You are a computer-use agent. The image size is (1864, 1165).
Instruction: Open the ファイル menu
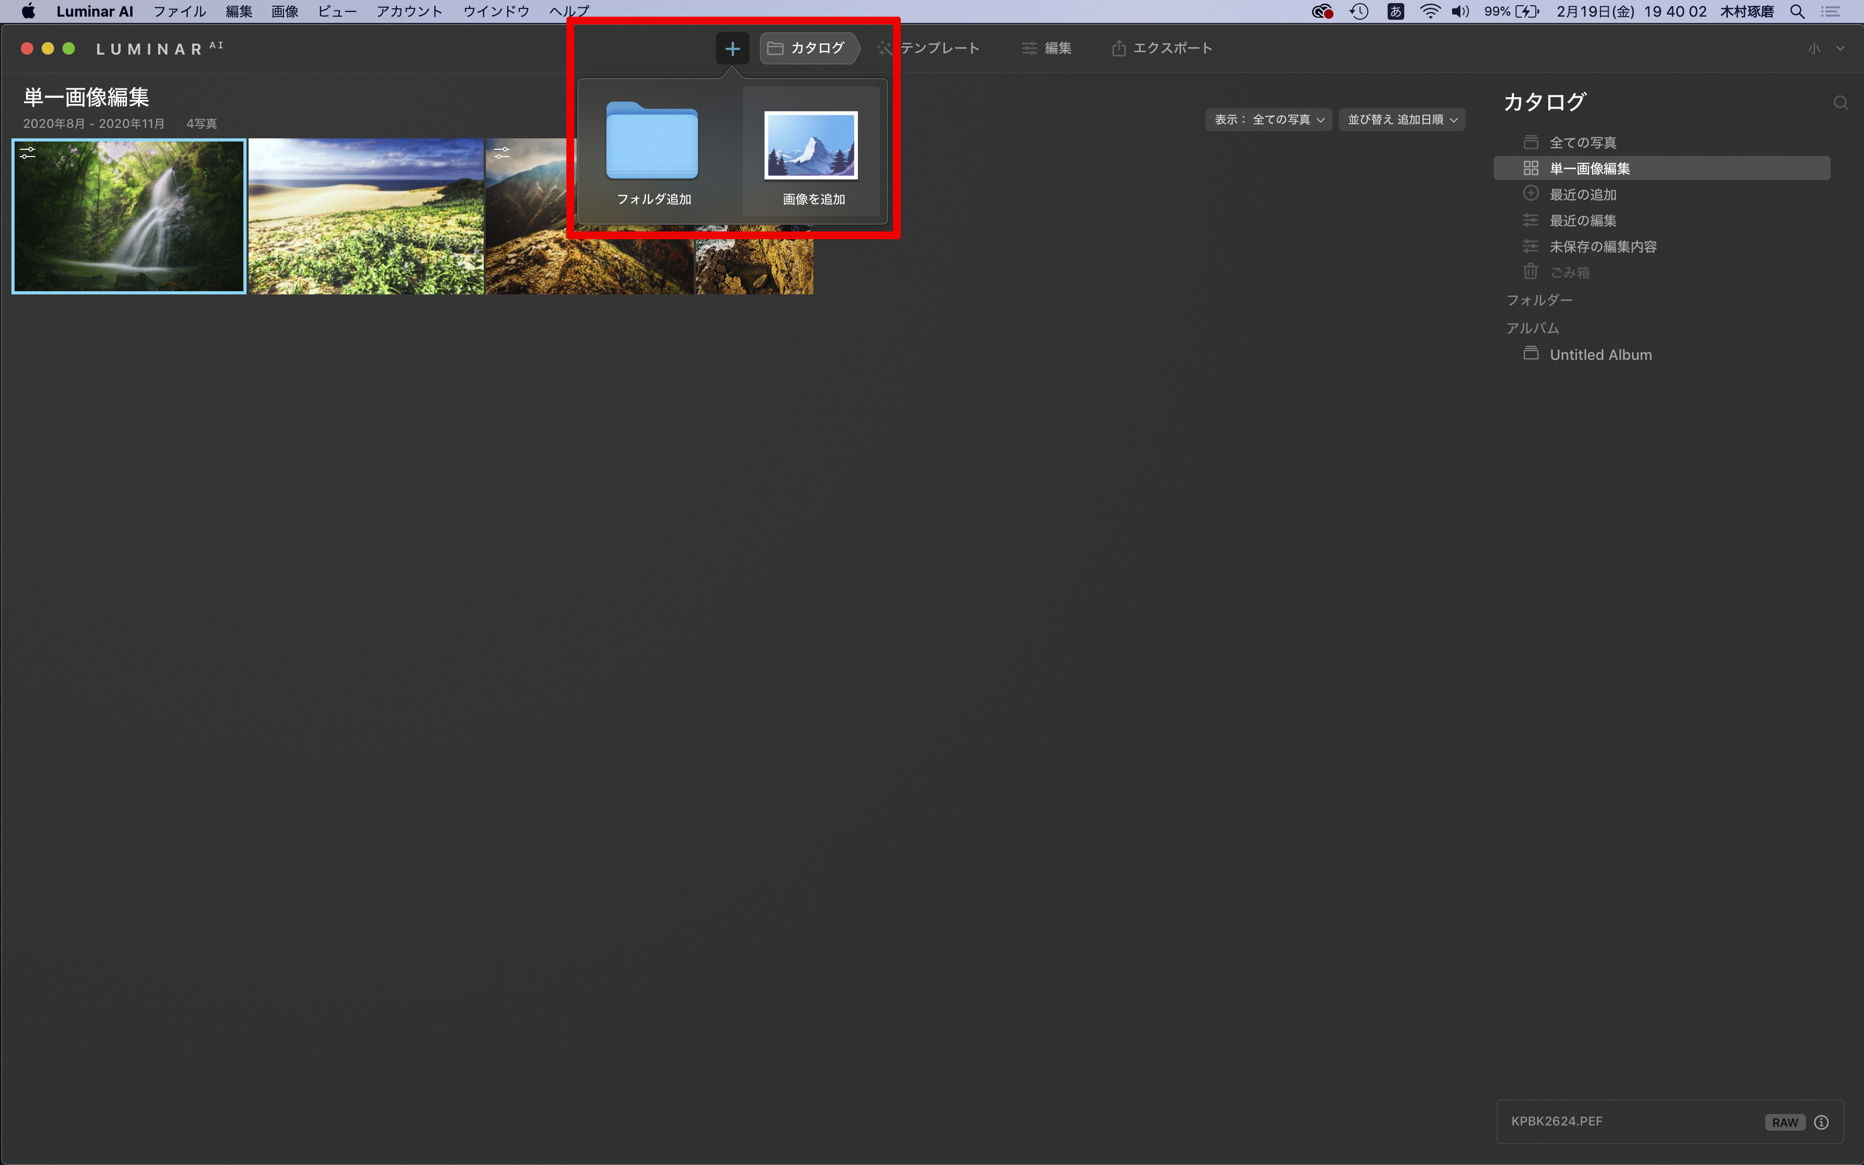(179, 11)
